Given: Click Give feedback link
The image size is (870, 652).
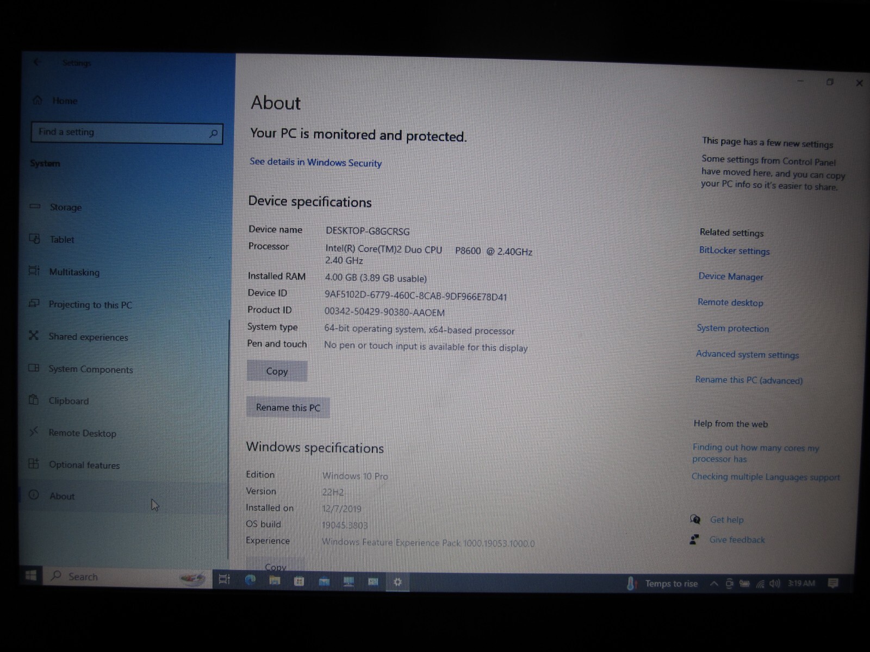Looking at the screenshot, I should (x=737, y=540).
